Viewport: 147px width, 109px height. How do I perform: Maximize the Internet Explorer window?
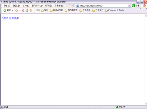[x=142, y=2]
